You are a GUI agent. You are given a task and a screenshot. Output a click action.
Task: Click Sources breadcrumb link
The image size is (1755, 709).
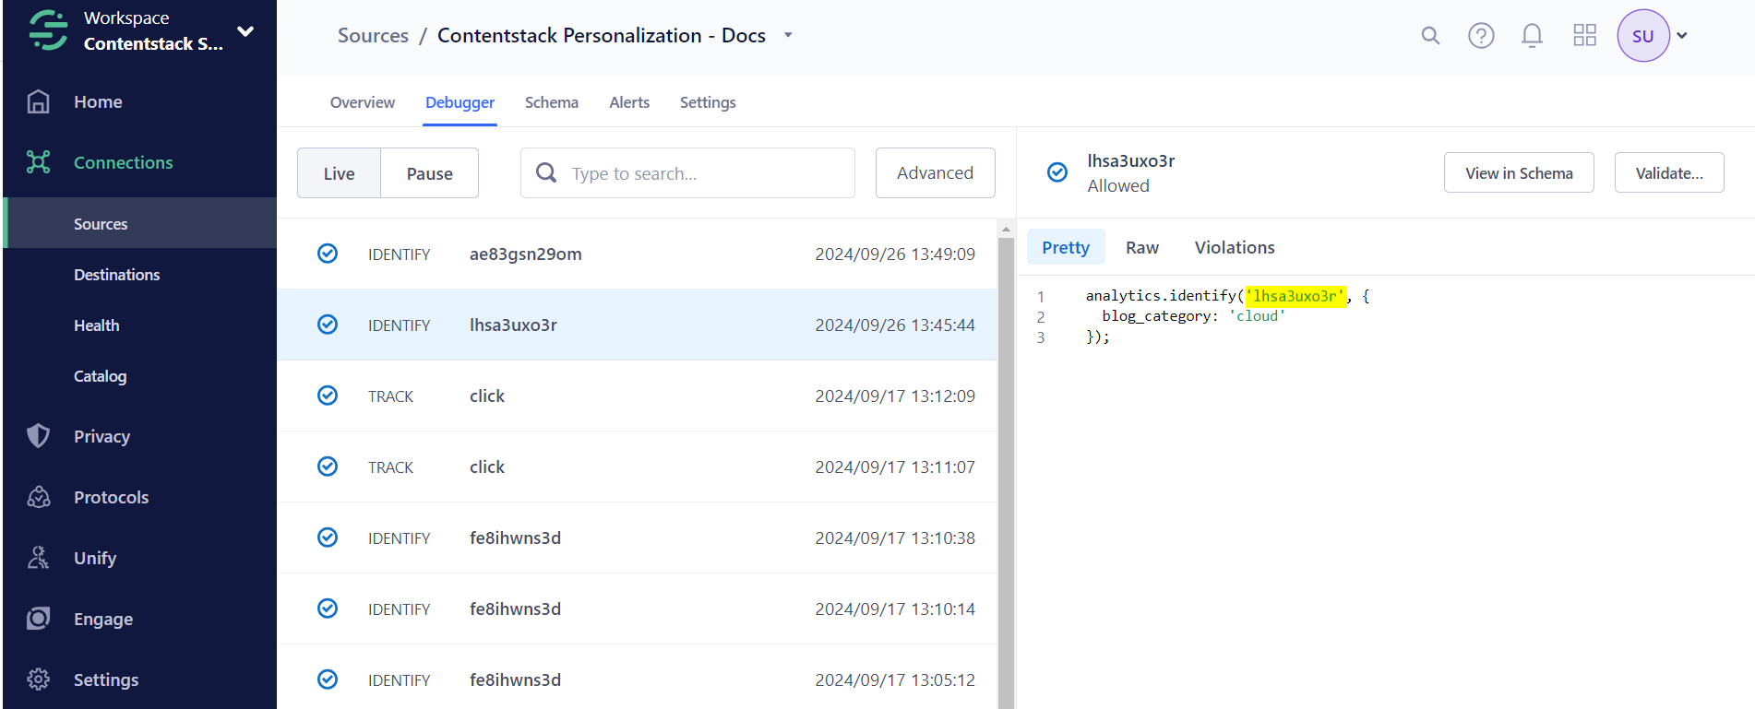373,35
